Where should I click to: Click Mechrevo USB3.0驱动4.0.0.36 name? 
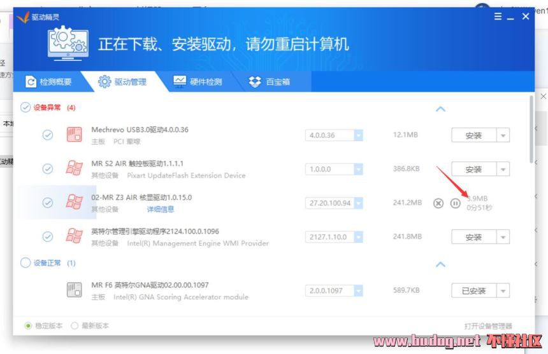[x=140, y=130]
